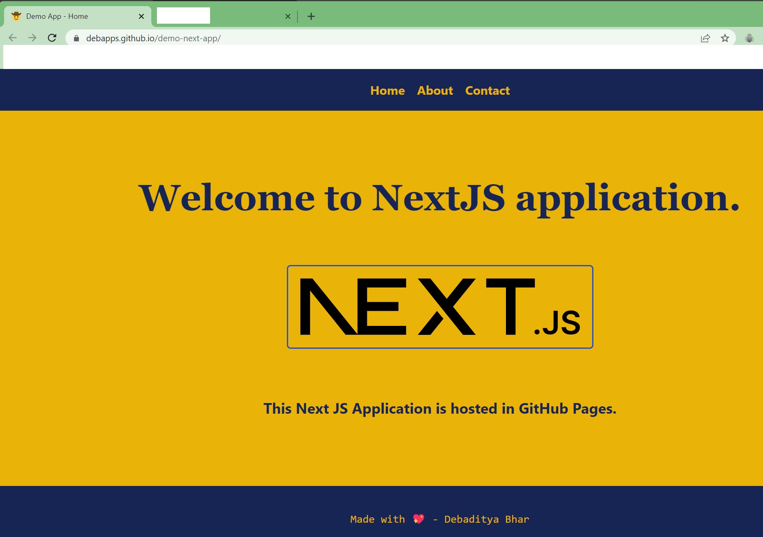Open the bug extension icon
Screen dimensions: 763x537
[x=749, y=38]
